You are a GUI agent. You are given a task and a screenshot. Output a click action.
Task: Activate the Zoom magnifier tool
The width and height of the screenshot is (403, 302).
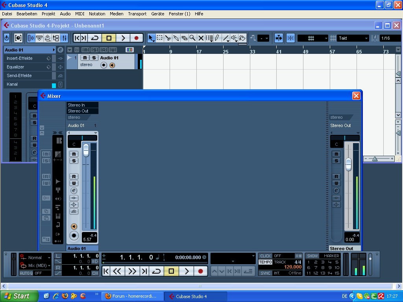pyautogui.click(x=192, y=38)
